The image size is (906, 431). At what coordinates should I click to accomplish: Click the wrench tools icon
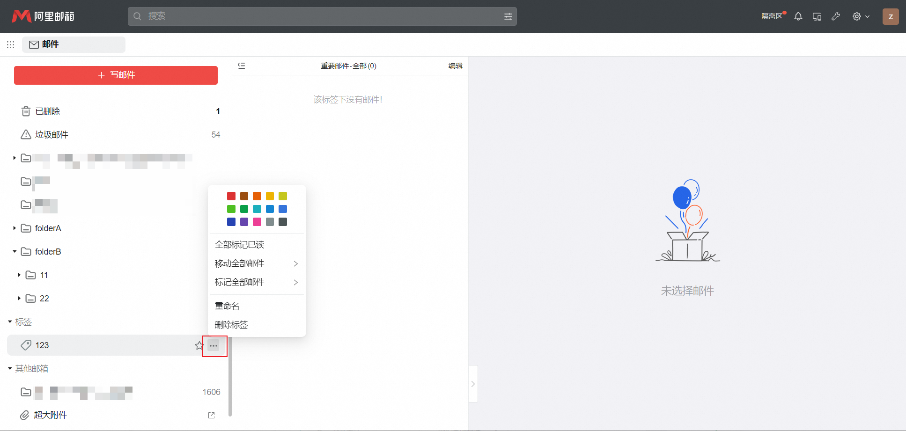836,16
